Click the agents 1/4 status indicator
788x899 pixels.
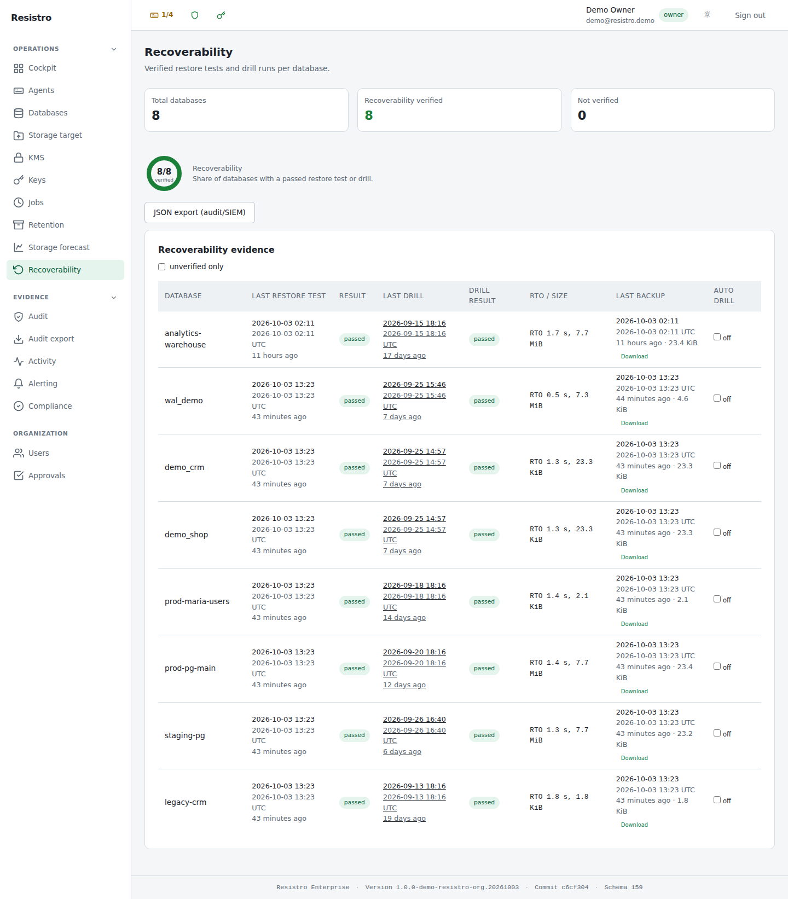(162, 15)
